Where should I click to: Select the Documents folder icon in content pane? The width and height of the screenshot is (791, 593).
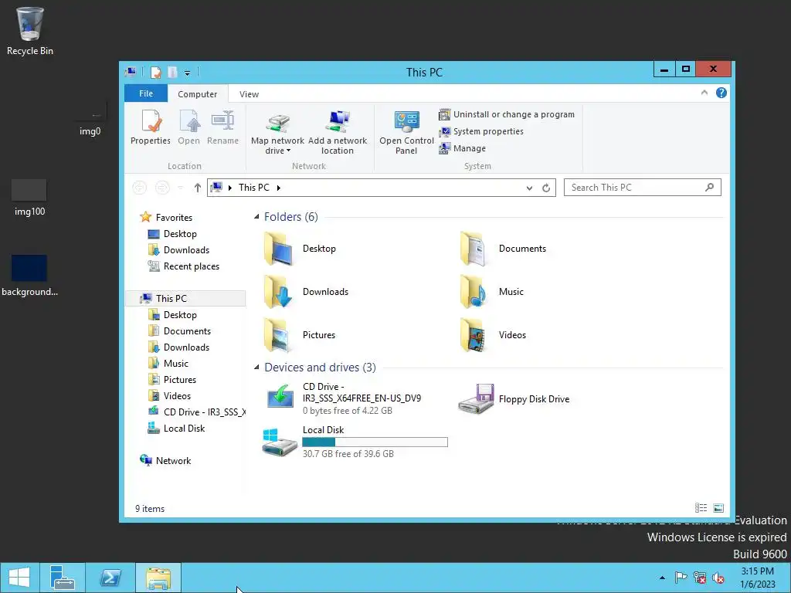pos(473,249)
